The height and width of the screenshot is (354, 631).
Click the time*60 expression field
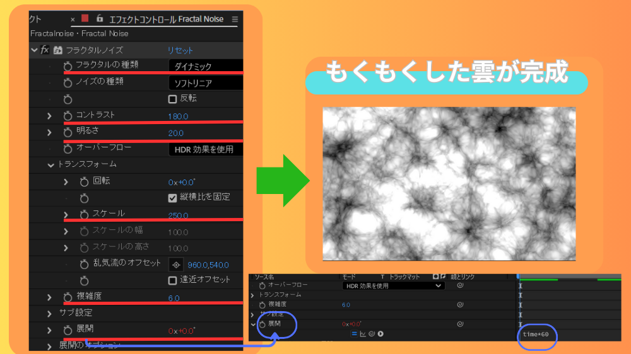coord(536,334)
